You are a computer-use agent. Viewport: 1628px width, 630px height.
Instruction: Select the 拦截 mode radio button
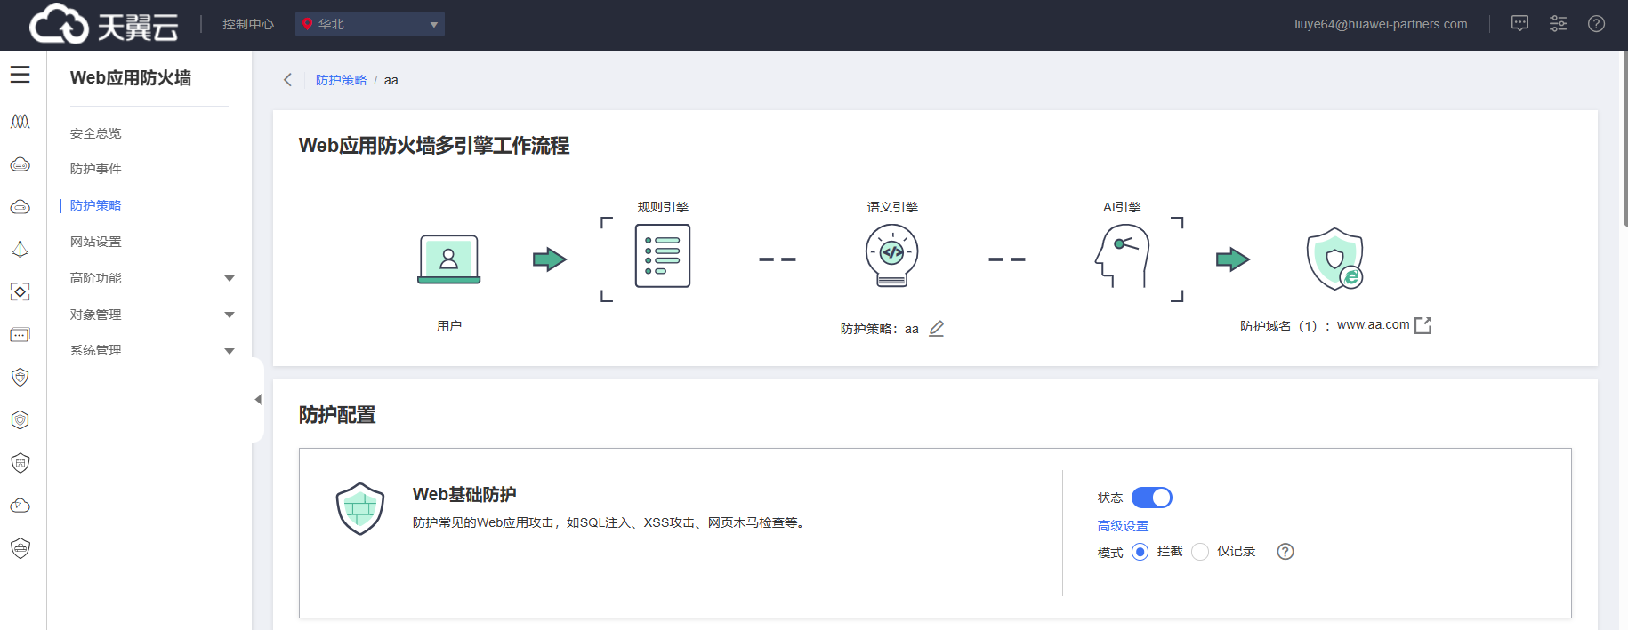[1140, 552]
